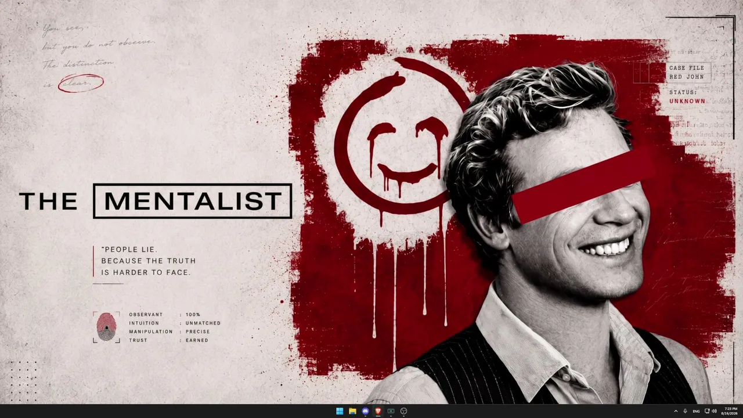Open OBS Studio from the taskbar
Screen dimensions: 743x418
pyautogui.click(x=403, y=411)
